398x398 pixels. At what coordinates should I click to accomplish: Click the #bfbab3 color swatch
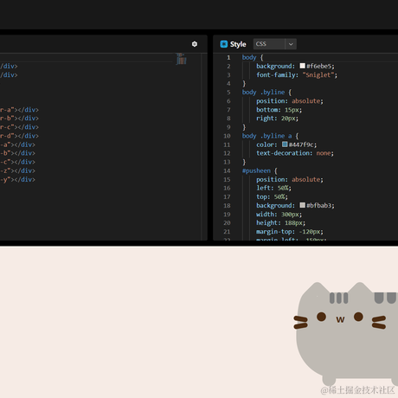302,205
